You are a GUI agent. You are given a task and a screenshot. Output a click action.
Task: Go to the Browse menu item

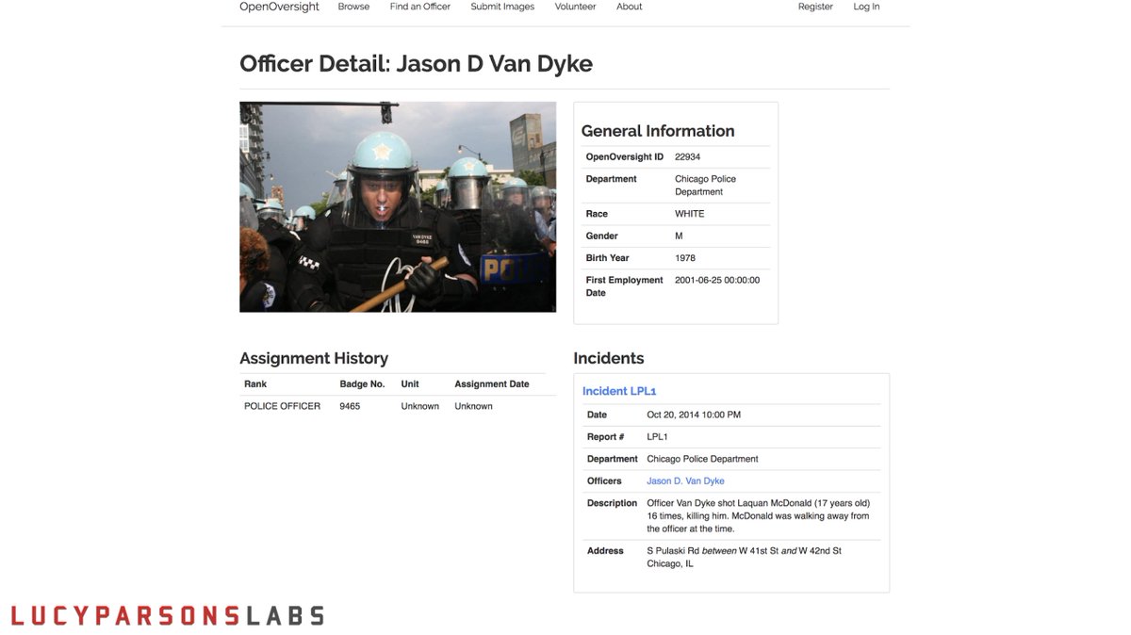353,7
